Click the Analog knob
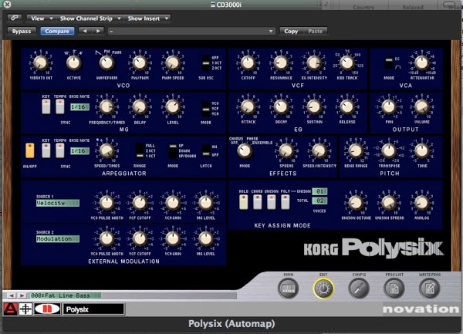Image resolution: width=463 pixels, height=334 pixels. click(x=421, y=203)
